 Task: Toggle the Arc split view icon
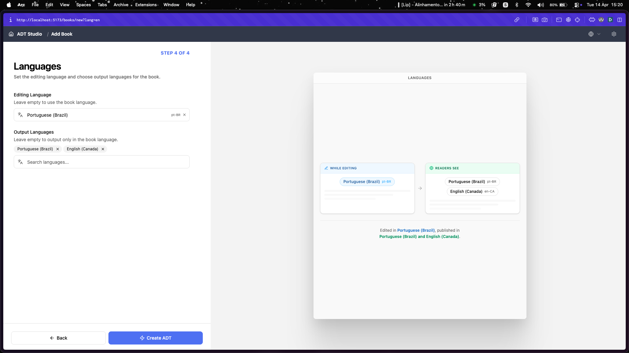619,20
